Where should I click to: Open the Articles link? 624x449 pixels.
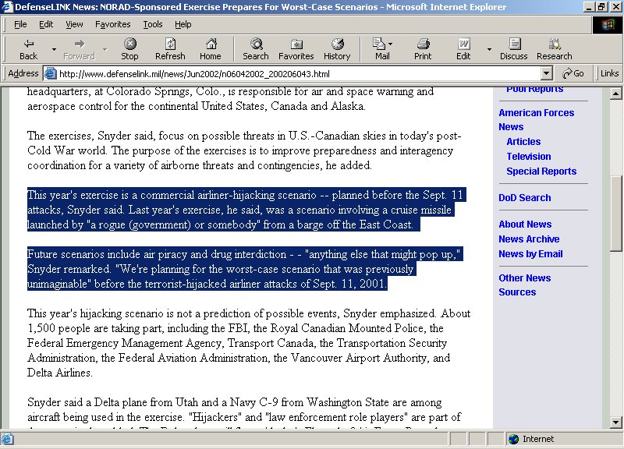[523, 142]
